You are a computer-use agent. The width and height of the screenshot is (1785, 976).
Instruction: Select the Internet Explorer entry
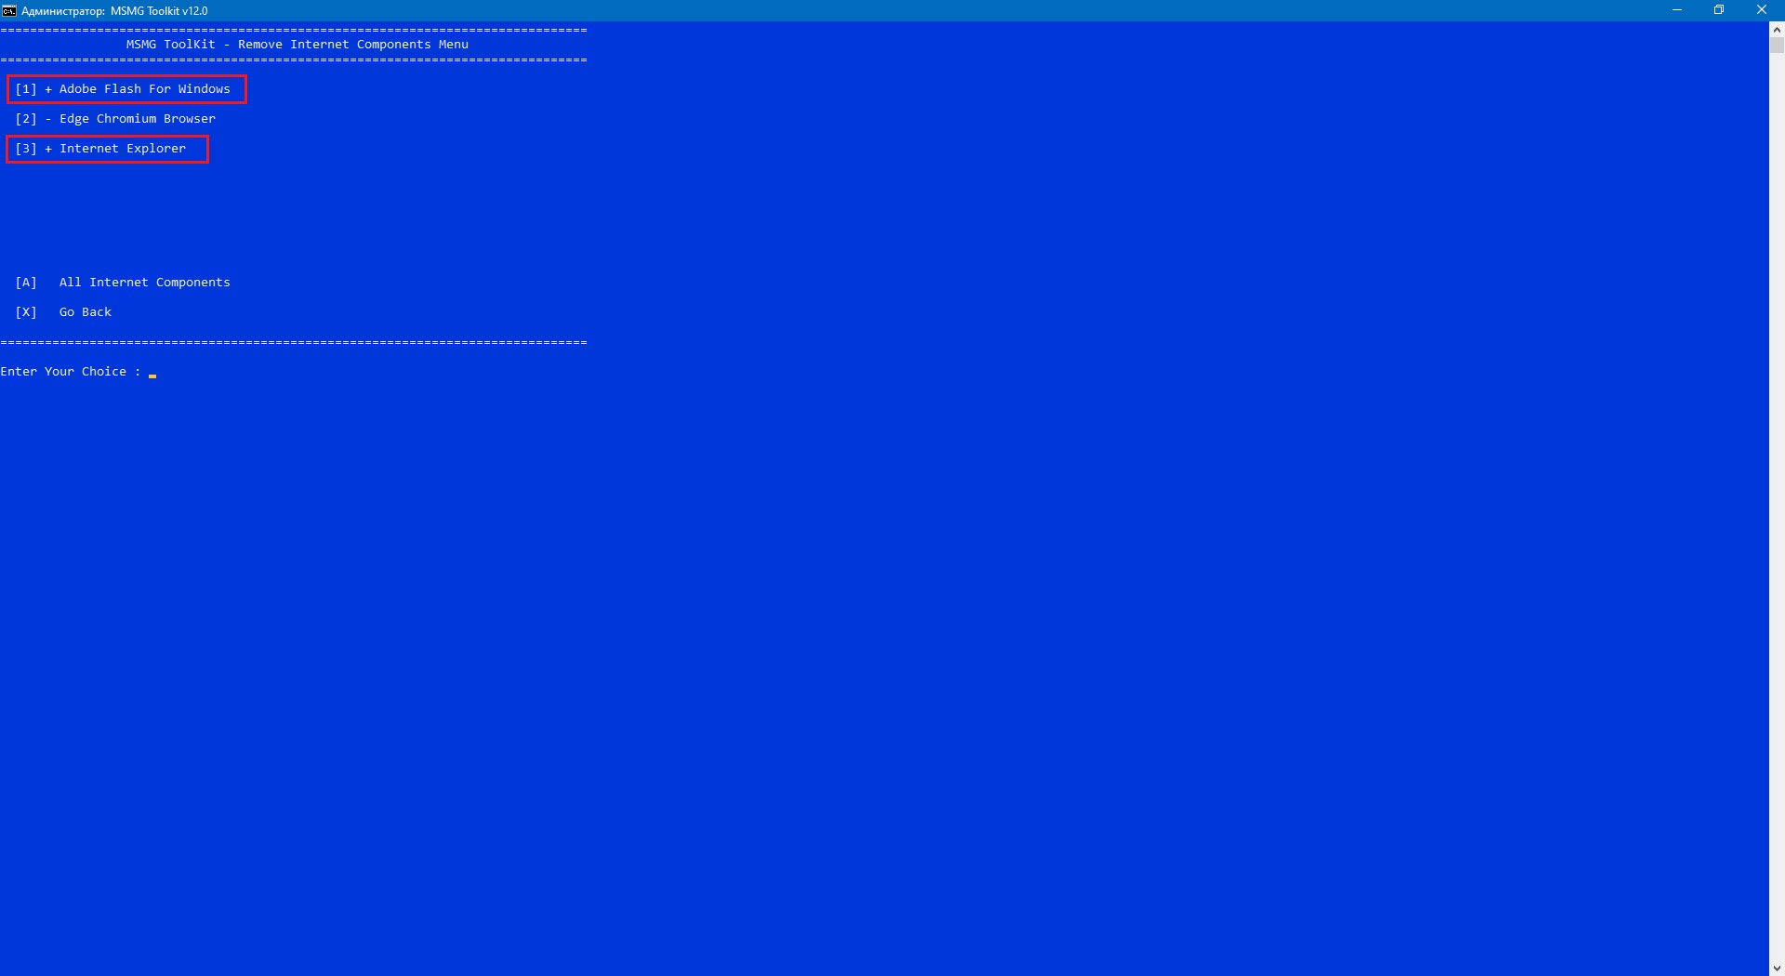100,149
